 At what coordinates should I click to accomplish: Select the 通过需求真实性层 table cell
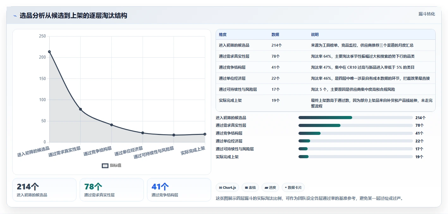coord(242,56)
